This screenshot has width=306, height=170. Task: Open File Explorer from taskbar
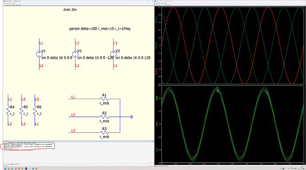9,169
